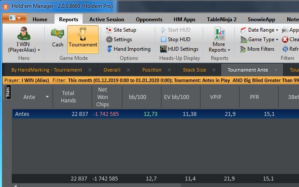The image size is (299, 187).
Task: Open the vertical Stats side button
Action: 7,92
